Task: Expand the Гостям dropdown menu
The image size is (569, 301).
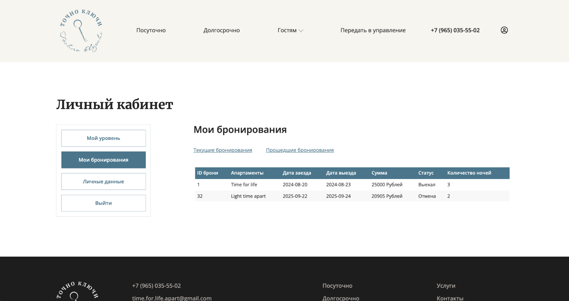Action: point(290,30)
